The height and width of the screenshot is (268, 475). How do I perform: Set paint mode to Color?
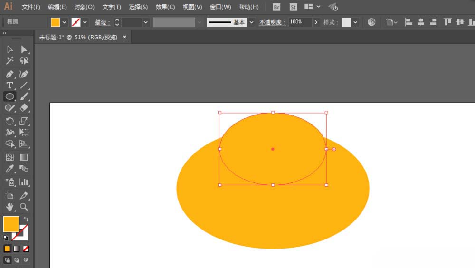tap(7, 249)
